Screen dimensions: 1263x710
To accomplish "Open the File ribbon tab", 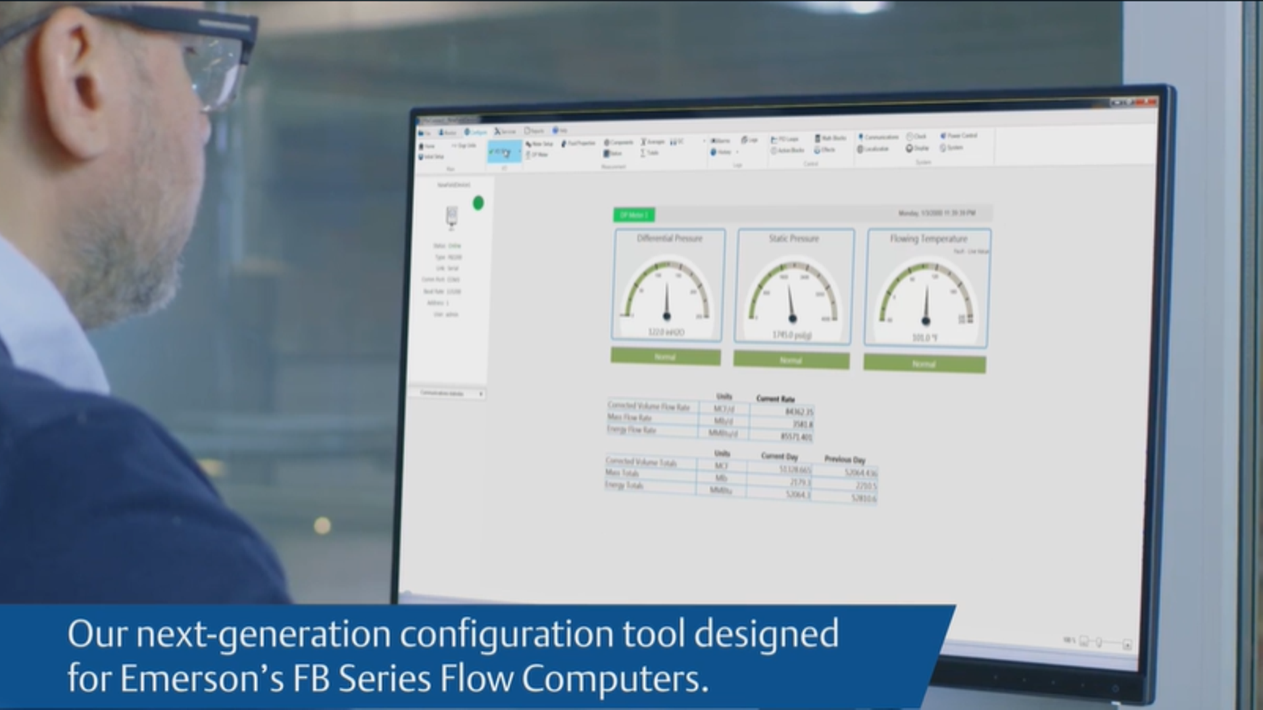I will [425, 133].
